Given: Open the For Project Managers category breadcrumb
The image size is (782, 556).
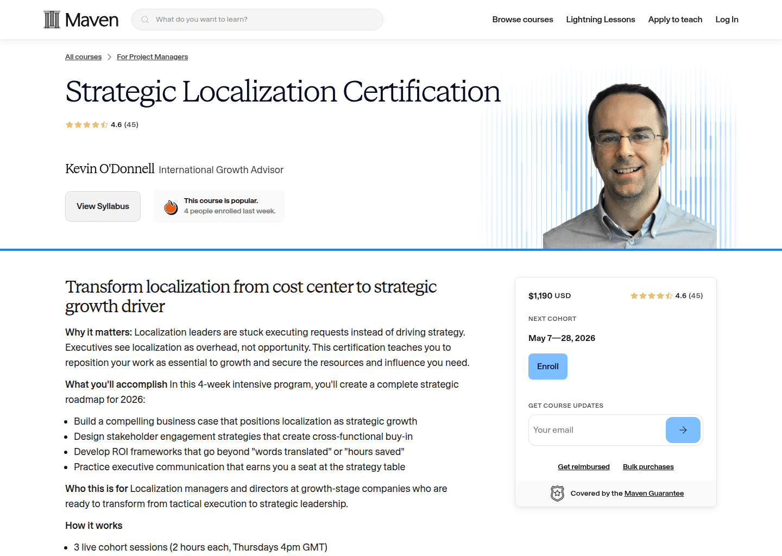Looking at the screenshot, I should (152, 56).
